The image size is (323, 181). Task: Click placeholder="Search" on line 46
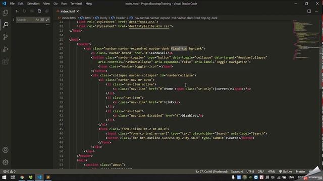211,133
